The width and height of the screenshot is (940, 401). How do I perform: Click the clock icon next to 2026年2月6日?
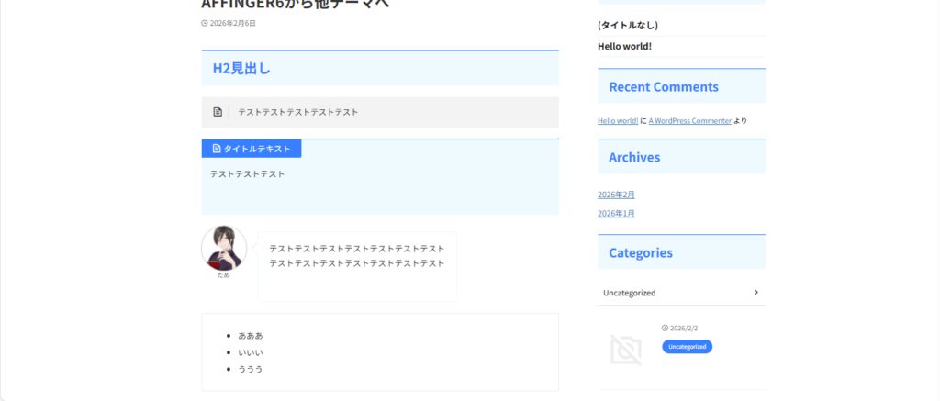(x=204, y=24)
